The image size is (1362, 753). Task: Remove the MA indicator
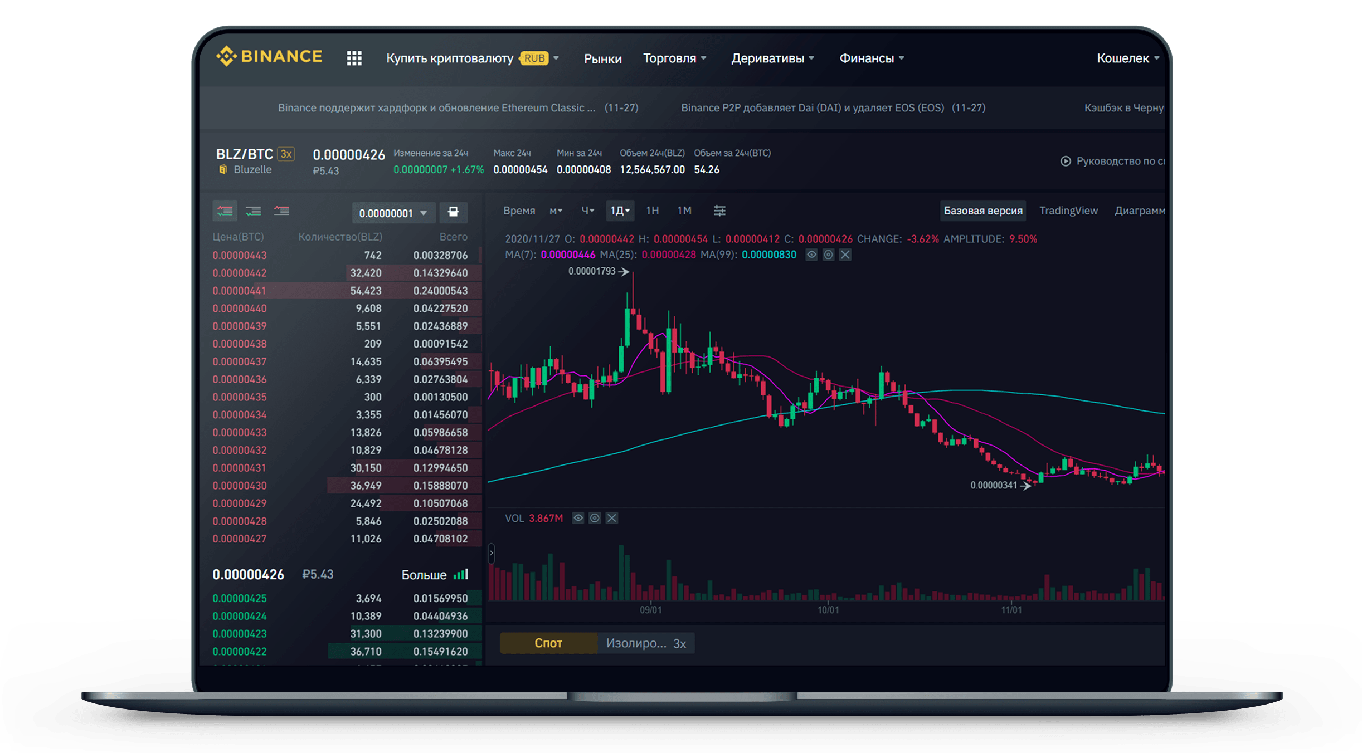pyautogui.click(x=845, y=255)
